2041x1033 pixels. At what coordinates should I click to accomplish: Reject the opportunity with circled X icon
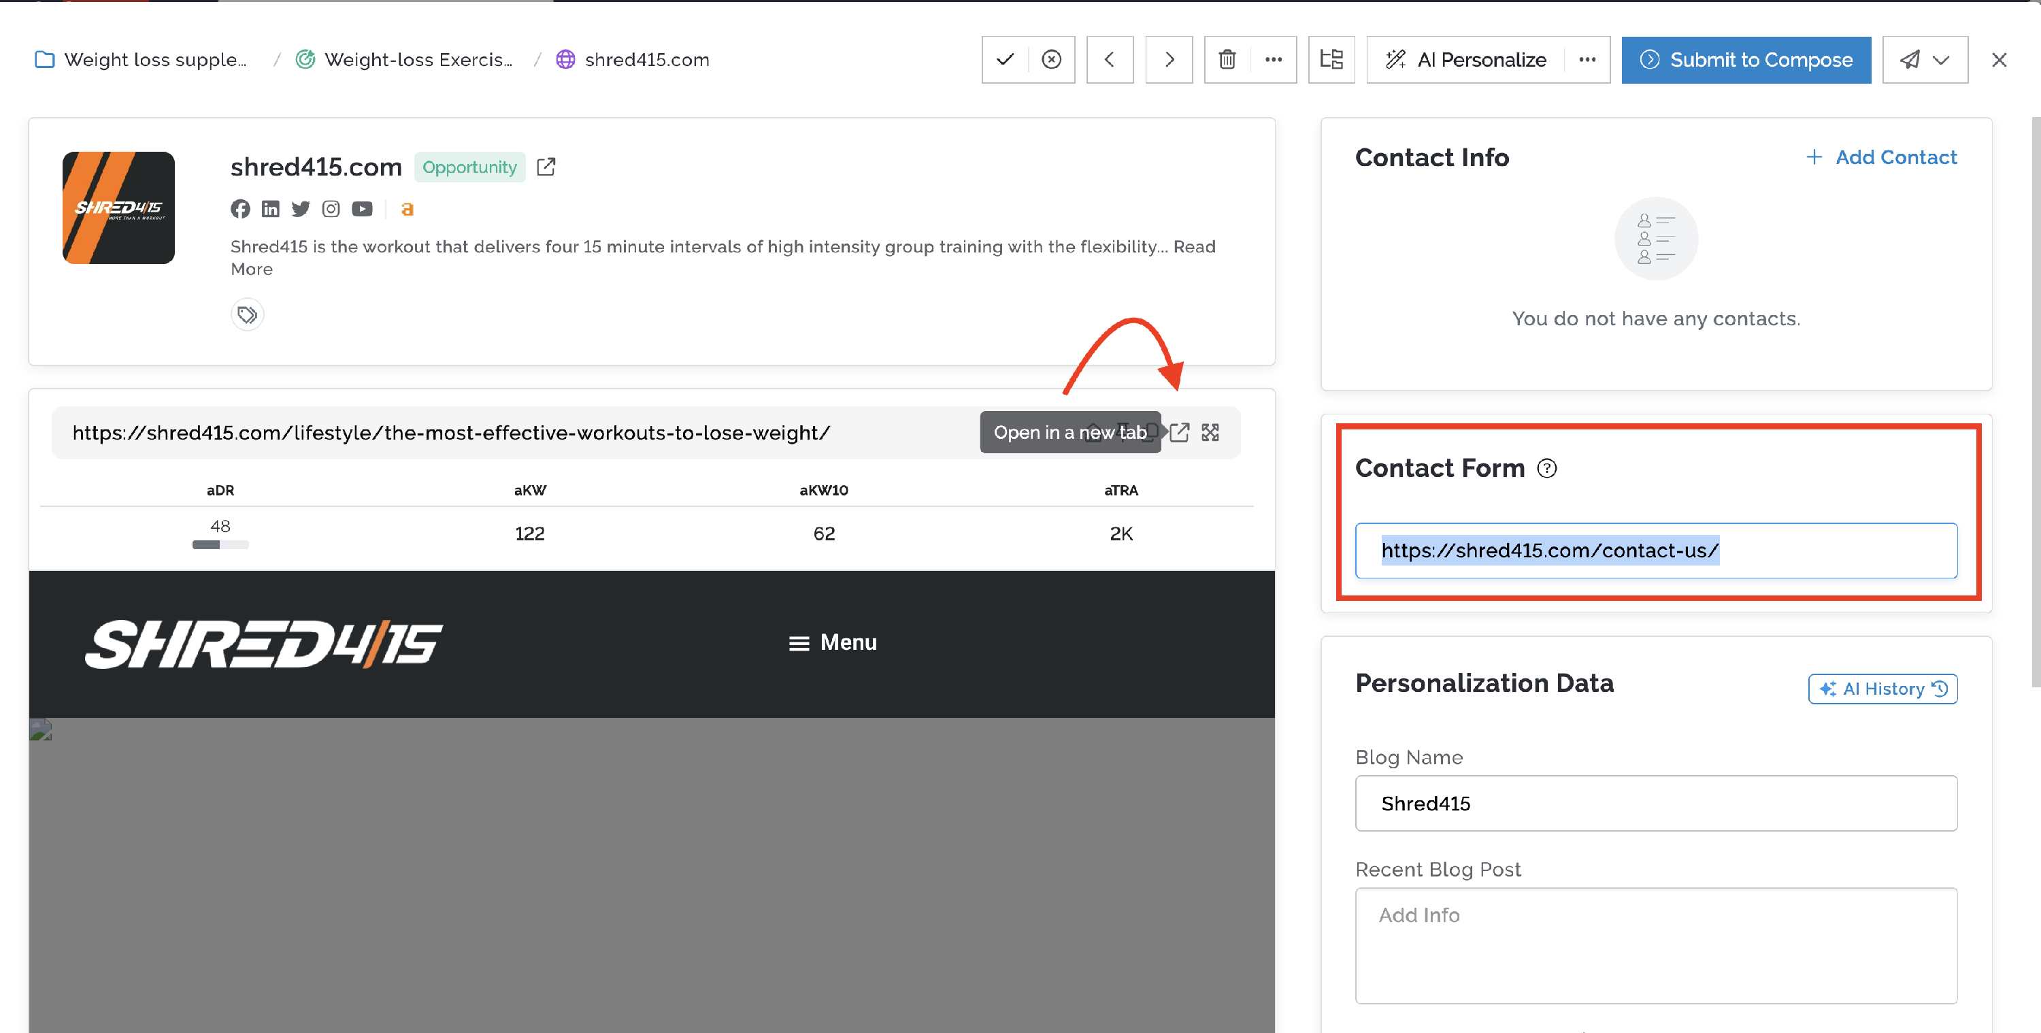pyautogui.click(x=1050, y=59)
